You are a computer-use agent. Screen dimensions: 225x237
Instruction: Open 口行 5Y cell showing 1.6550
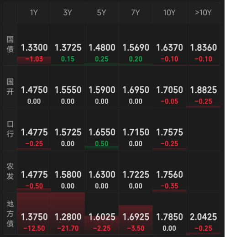(x=102, y=129)
